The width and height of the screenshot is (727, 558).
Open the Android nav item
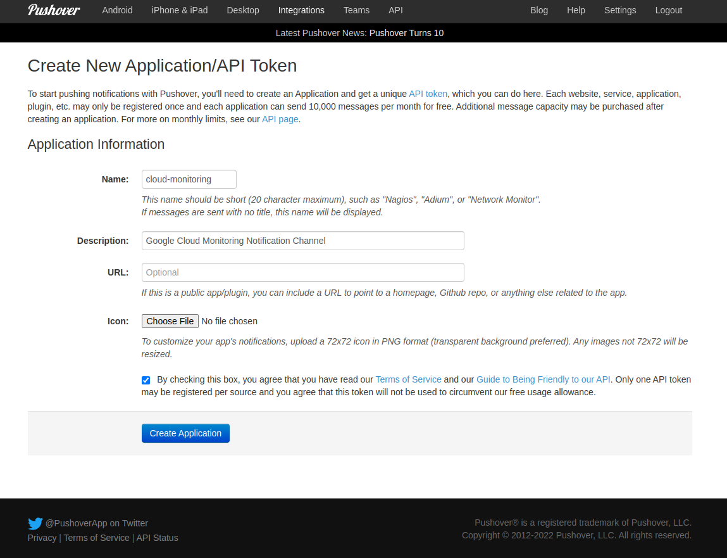tap(117, 10)
